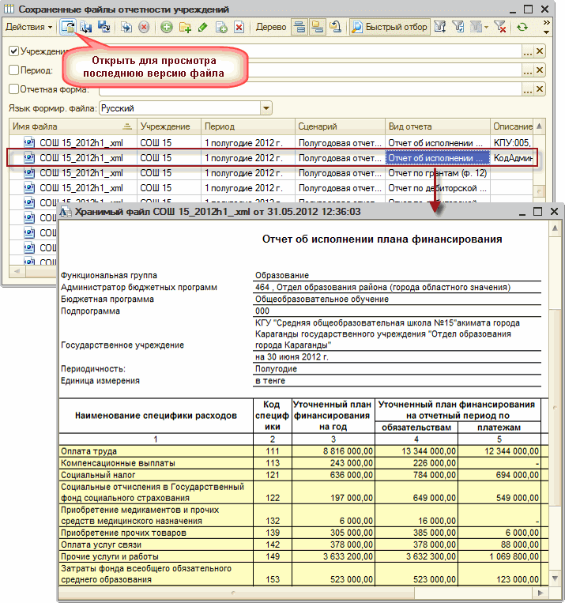Click the report window's horizontal scrollbar
The width and height of the screenshot is (565, 603).
(300, 593)
